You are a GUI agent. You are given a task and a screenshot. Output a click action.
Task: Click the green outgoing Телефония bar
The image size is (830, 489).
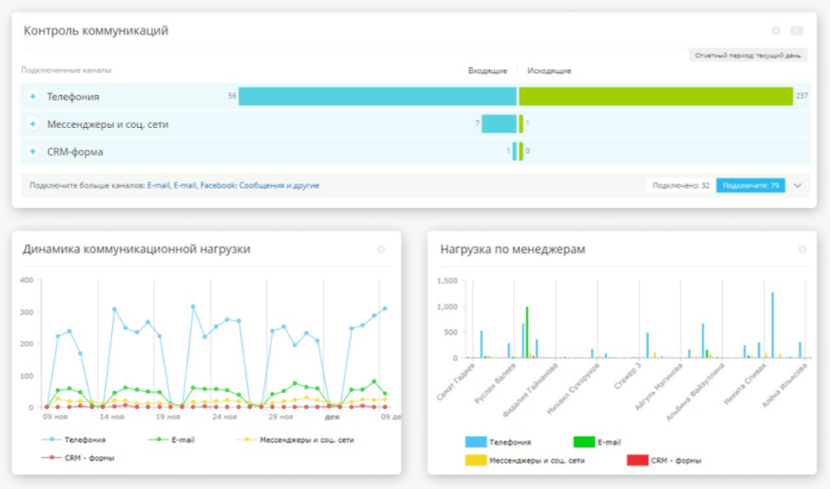coord(656,96)
